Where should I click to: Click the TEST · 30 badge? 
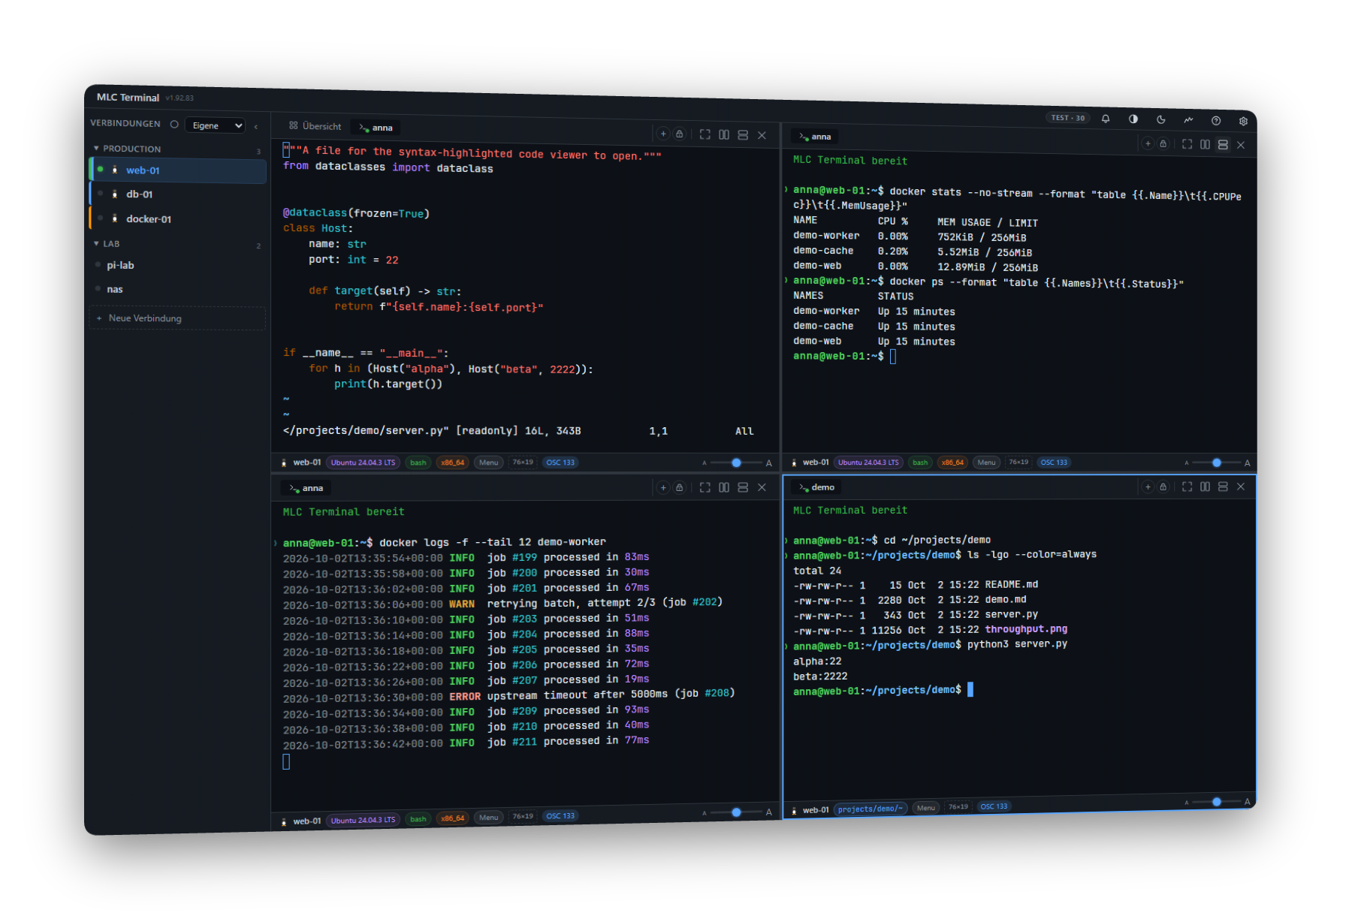[1068, 118]
